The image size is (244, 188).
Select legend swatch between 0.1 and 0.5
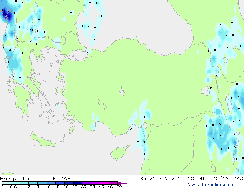[7, 183]
